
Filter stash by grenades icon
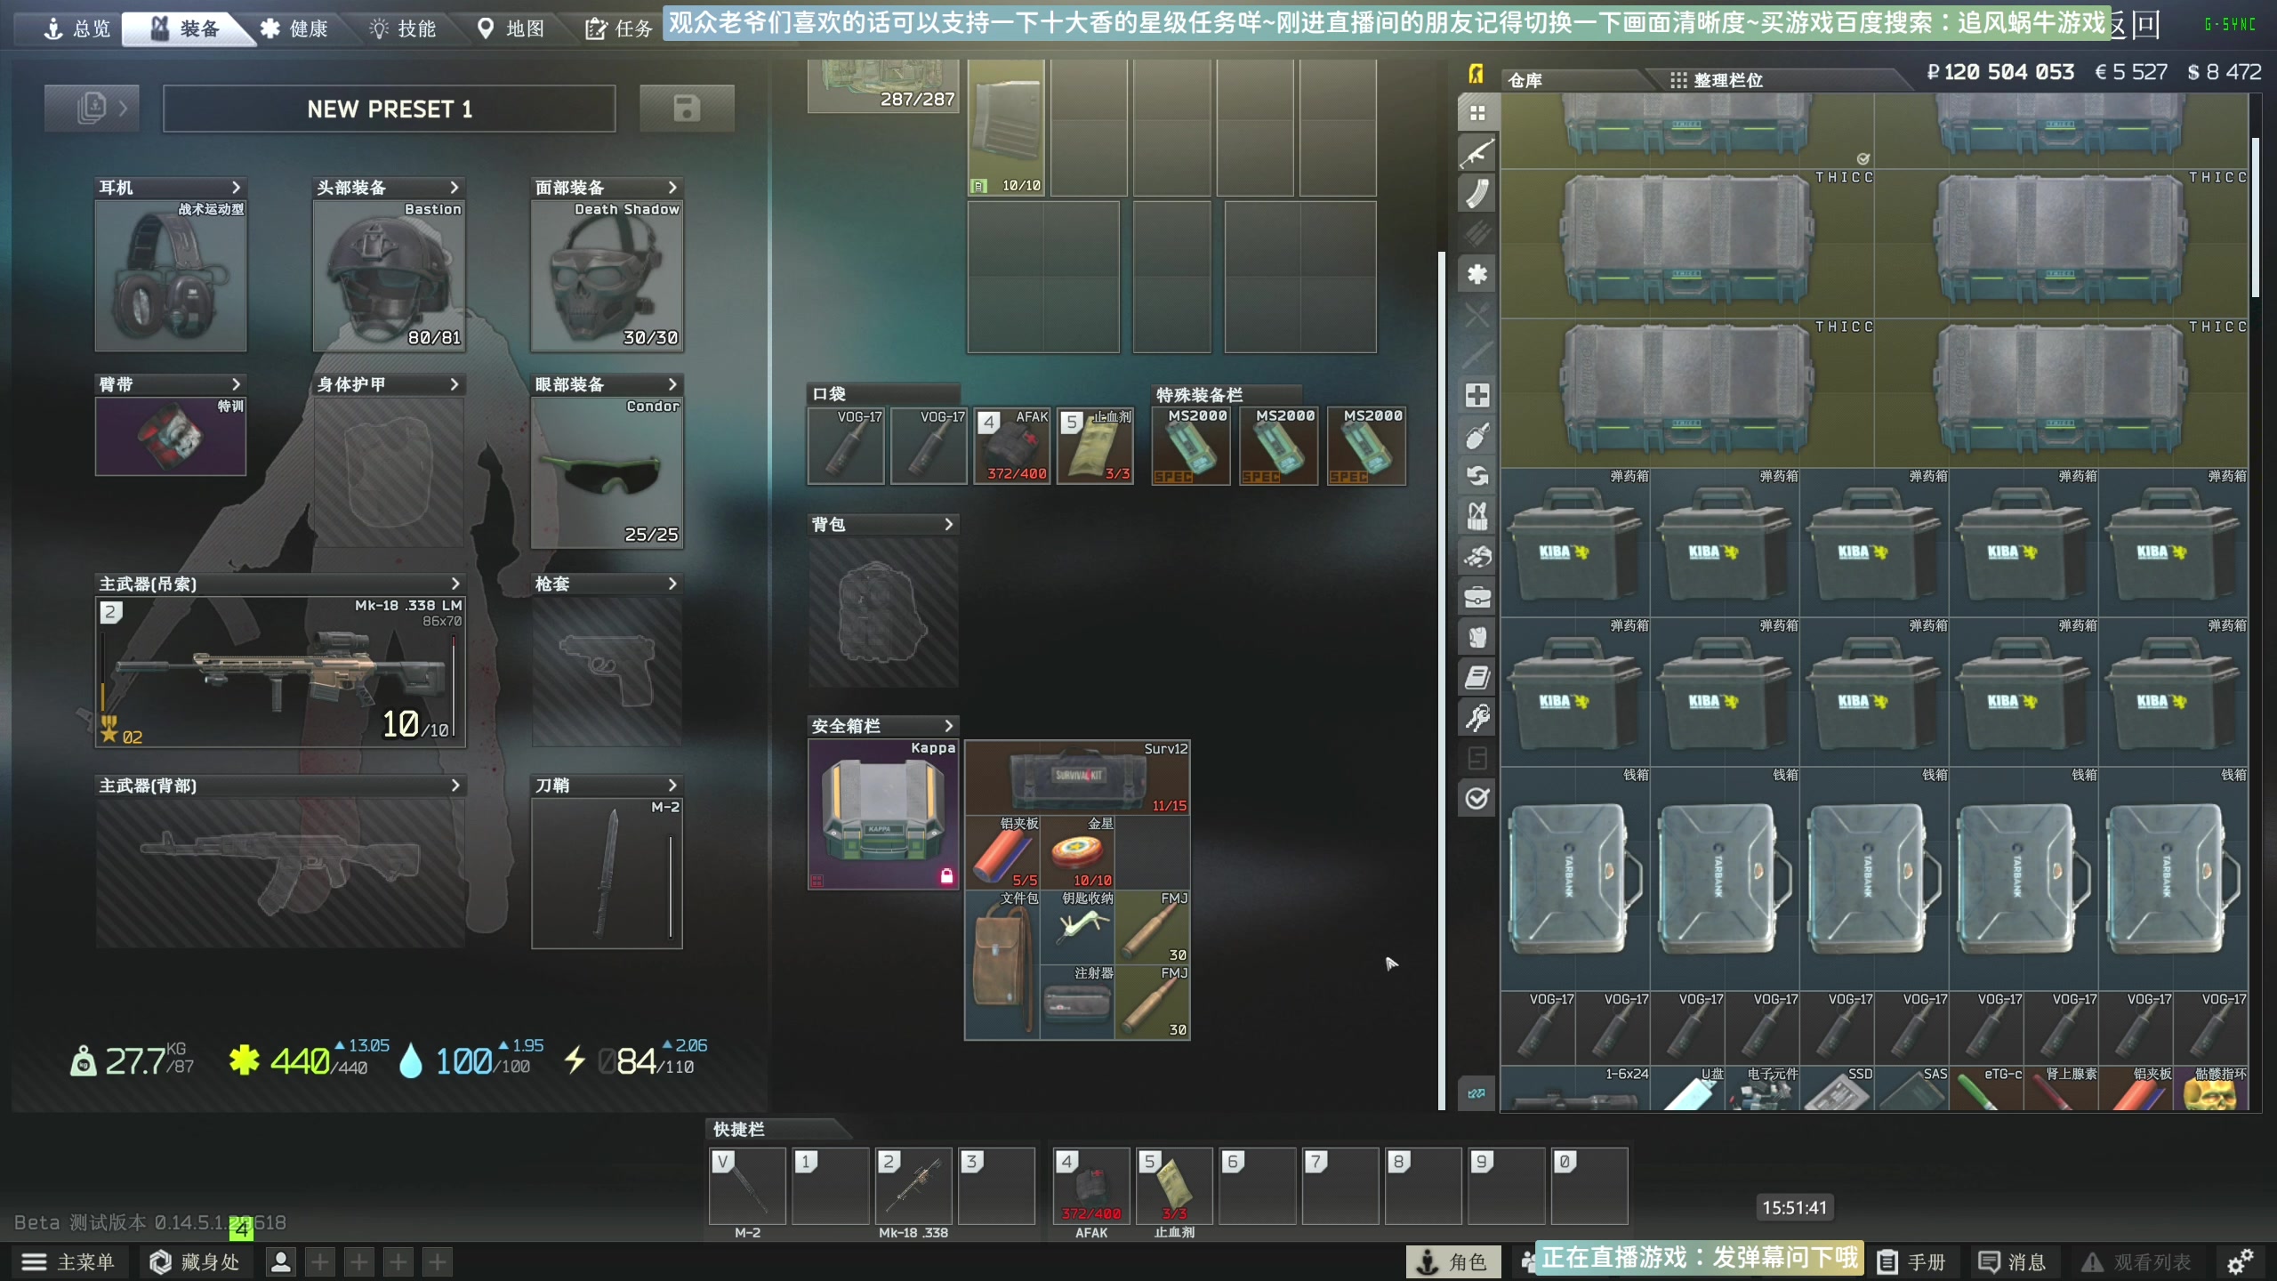click(x=1477, y=436)
